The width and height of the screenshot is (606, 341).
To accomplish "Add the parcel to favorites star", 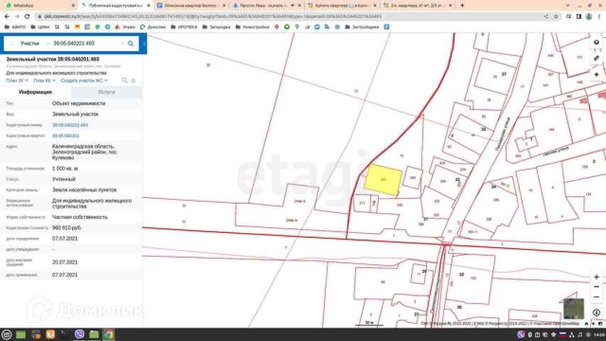I will click(134, 80).
